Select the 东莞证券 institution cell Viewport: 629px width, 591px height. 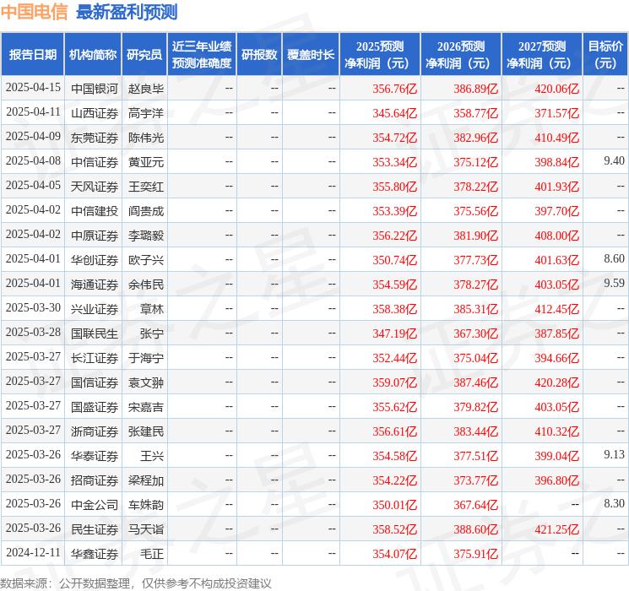[x=95, y=138]
